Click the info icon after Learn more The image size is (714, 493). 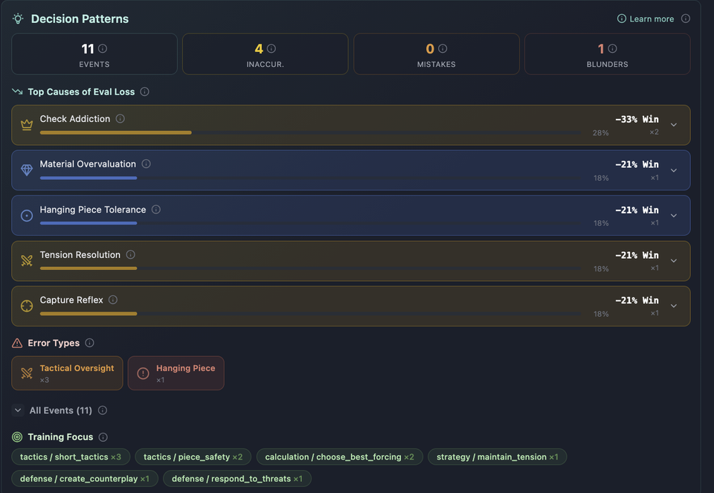pyautogui.click(x=685, y=18)
